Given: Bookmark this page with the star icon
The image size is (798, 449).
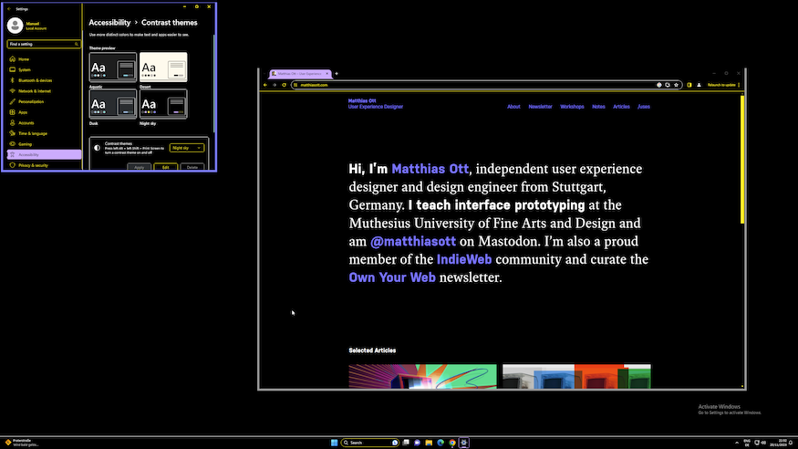Looking at the screenshot, I should pyautogui.click(x=676, y=85).
